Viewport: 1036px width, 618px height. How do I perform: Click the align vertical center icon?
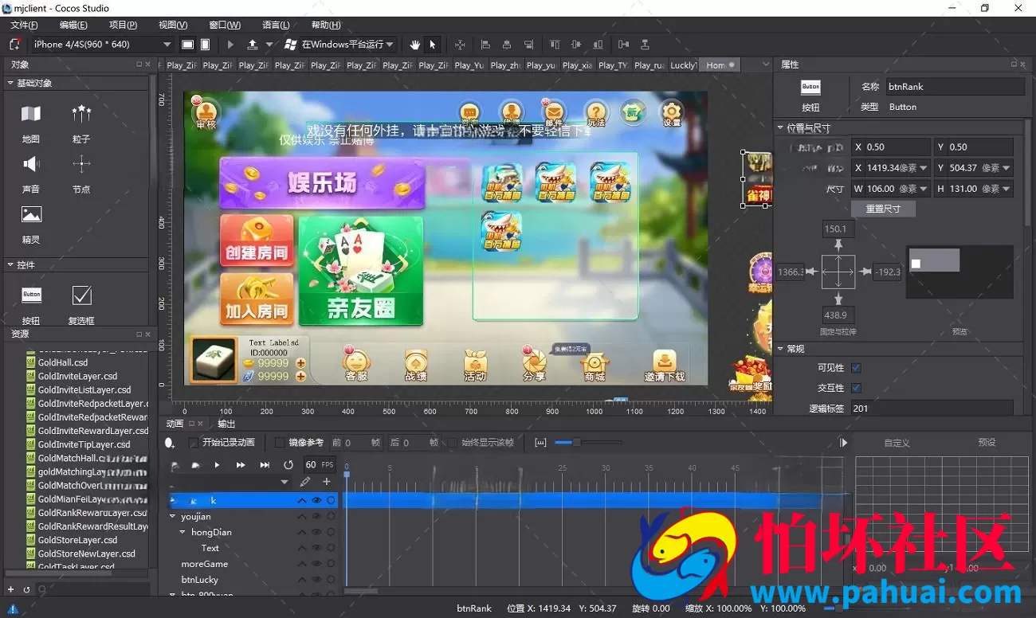click(576, 45)
